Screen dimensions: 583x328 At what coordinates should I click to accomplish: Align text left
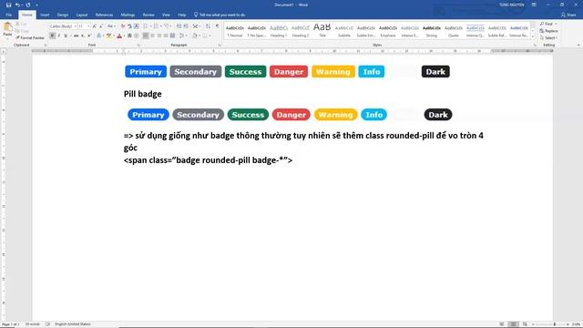coord(146,36)
